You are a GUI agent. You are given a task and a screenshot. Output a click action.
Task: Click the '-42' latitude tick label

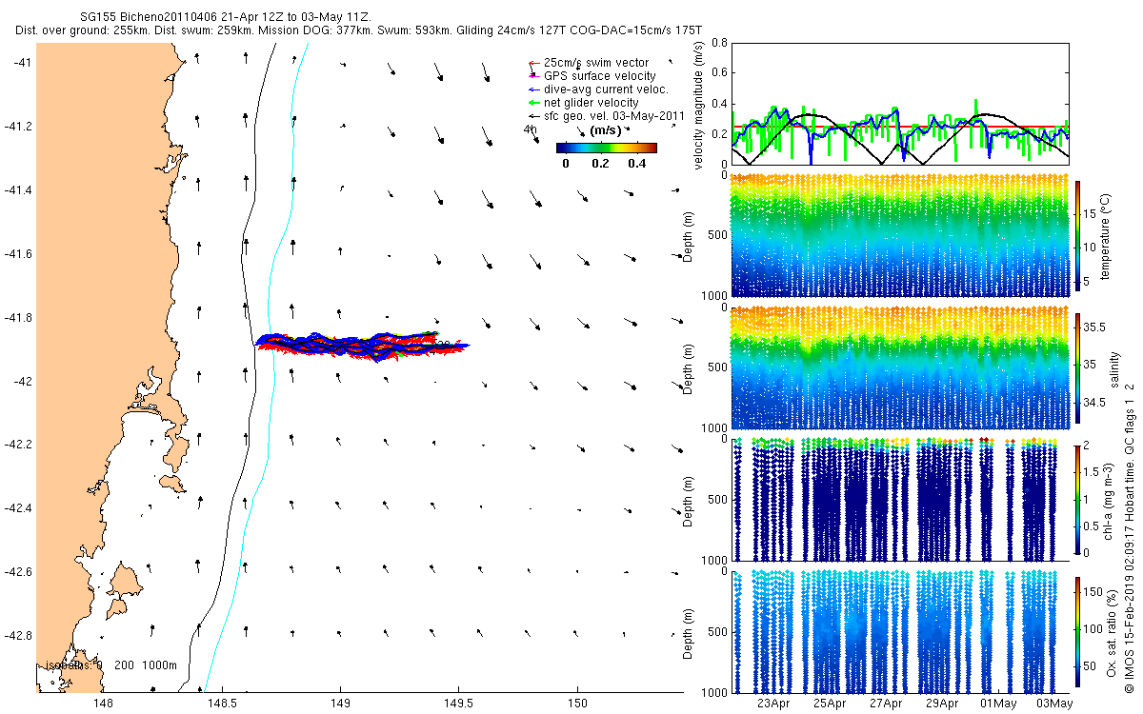click(x=25, y=381)
